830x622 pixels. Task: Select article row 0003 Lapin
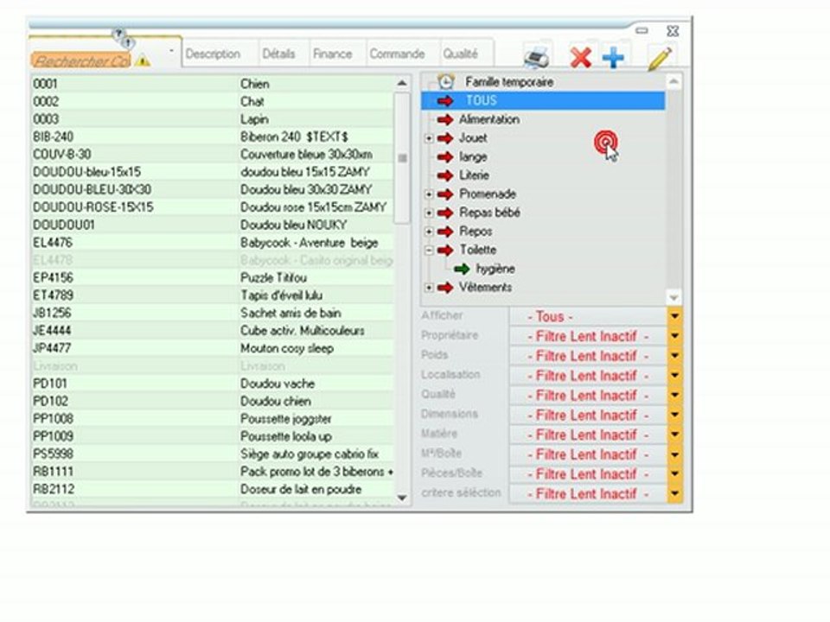212,119
